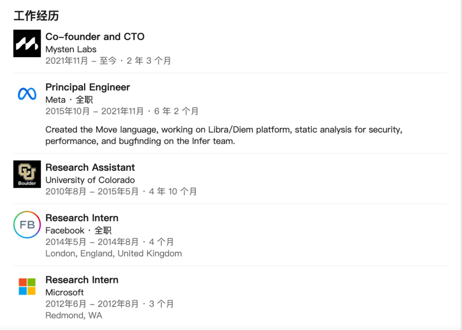Click Research Intern title at Microsoft
This screenshot has width=462, height=330.
(82, 280)
